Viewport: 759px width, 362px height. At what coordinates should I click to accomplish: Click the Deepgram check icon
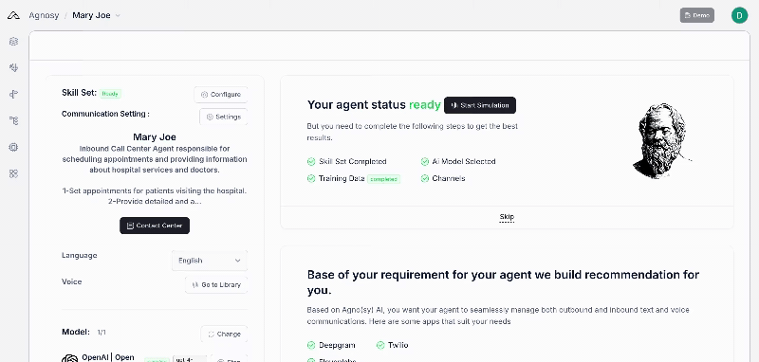point(311,345)
